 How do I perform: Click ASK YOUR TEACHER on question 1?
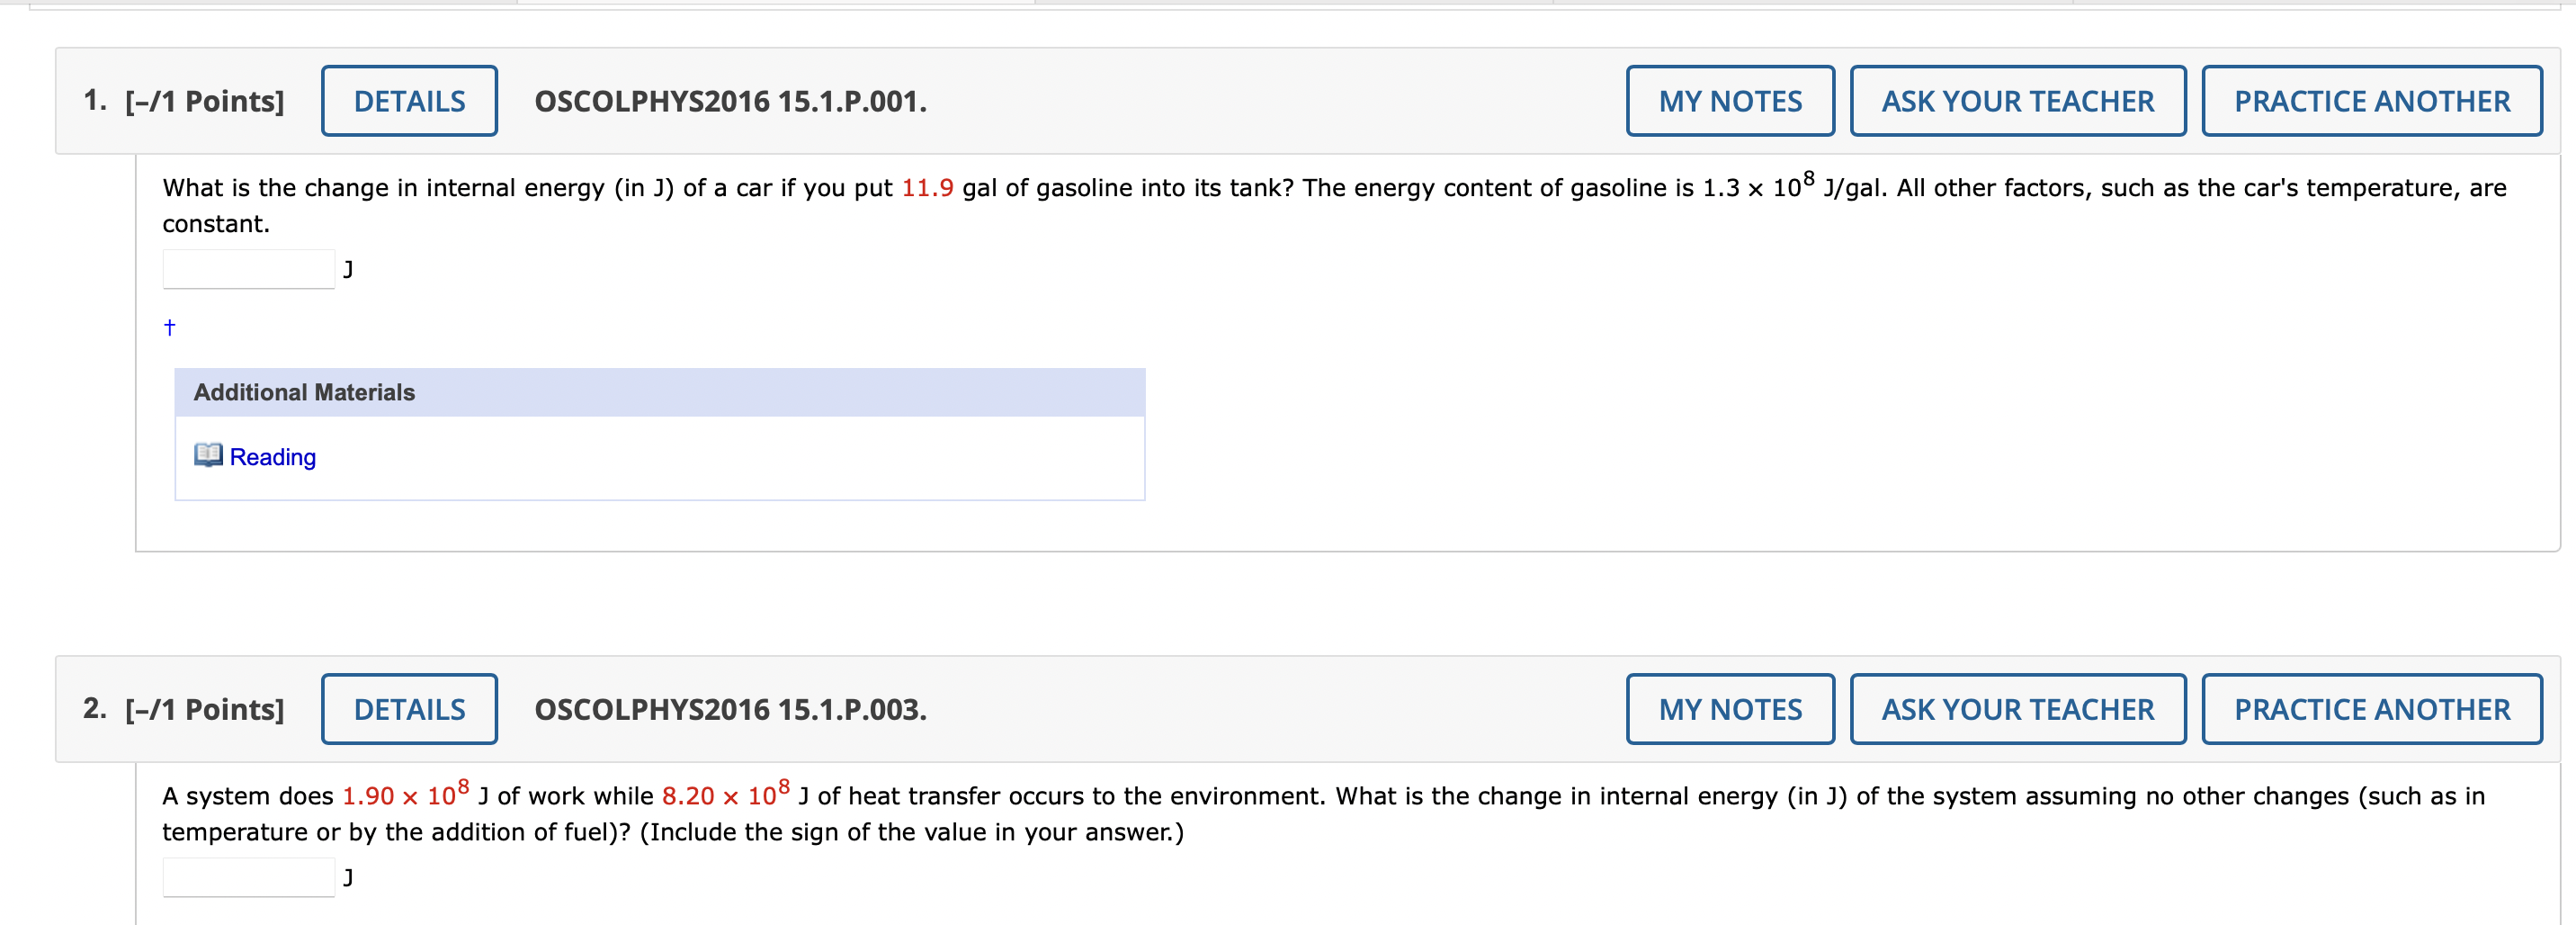[2018, 100]
